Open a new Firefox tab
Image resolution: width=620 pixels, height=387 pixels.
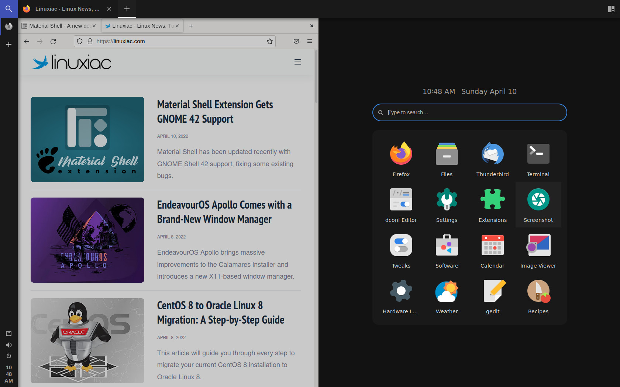click(x=191, y=26)
